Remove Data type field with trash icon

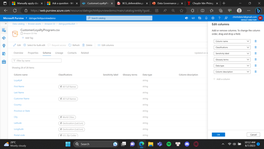pos(256,65)
